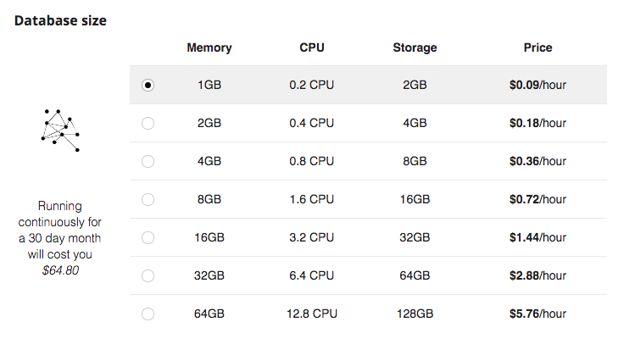Click the $0.72/hour price cell
The width and height of the screenshot is (635, 350).
[538, 199]
